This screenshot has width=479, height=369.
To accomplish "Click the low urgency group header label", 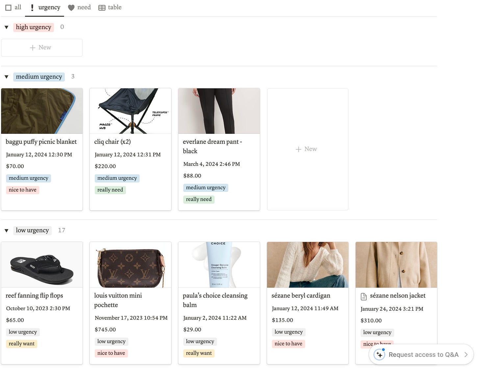I will pyautogui.click(x=32, y=231).
